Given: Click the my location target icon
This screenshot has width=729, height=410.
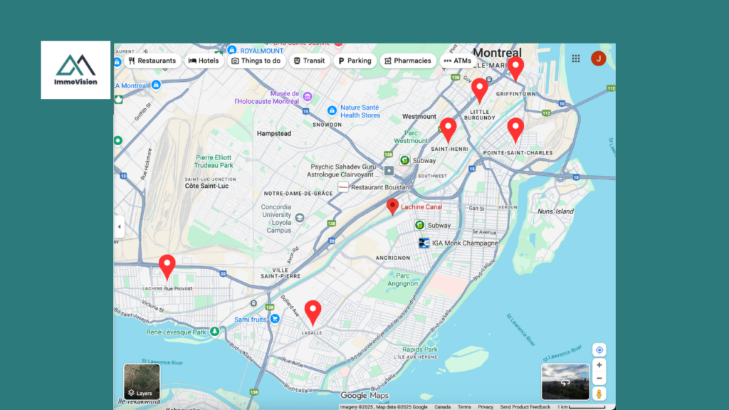Looking at the screenshot, I should [x=599, y=350].
